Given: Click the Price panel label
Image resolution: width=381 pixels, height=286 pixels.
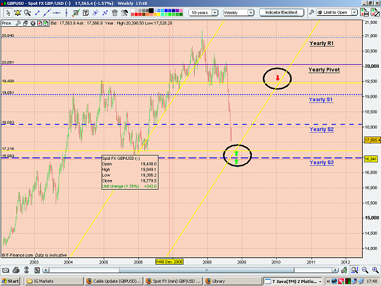Looking at the screenshot, I should tap(7, 23).
